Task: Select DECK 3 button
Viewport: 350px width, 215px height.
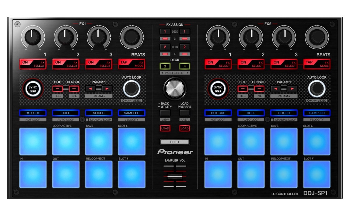Action: coord(165,66)
